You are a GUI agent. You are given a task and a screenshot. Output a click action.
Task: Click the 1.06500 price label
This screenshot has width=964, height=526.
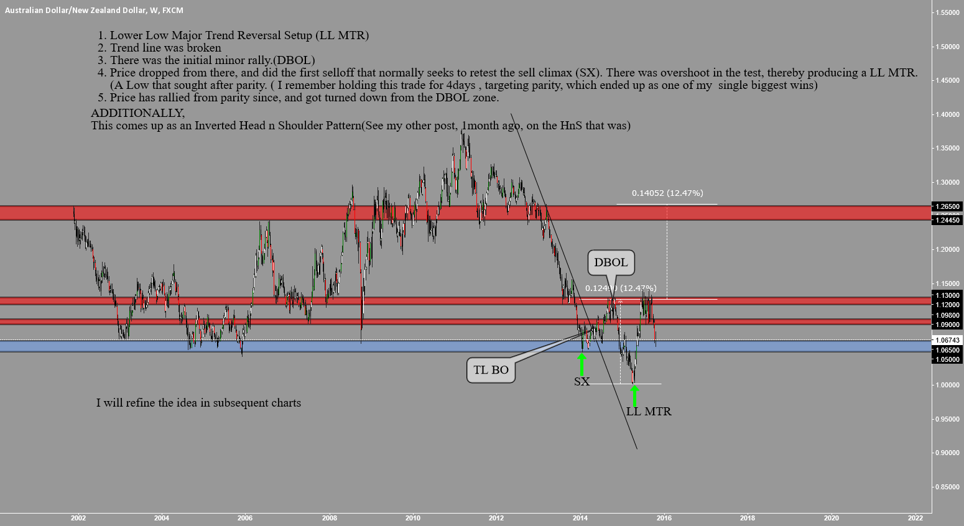pyautogui.click(x=947, y=350)
